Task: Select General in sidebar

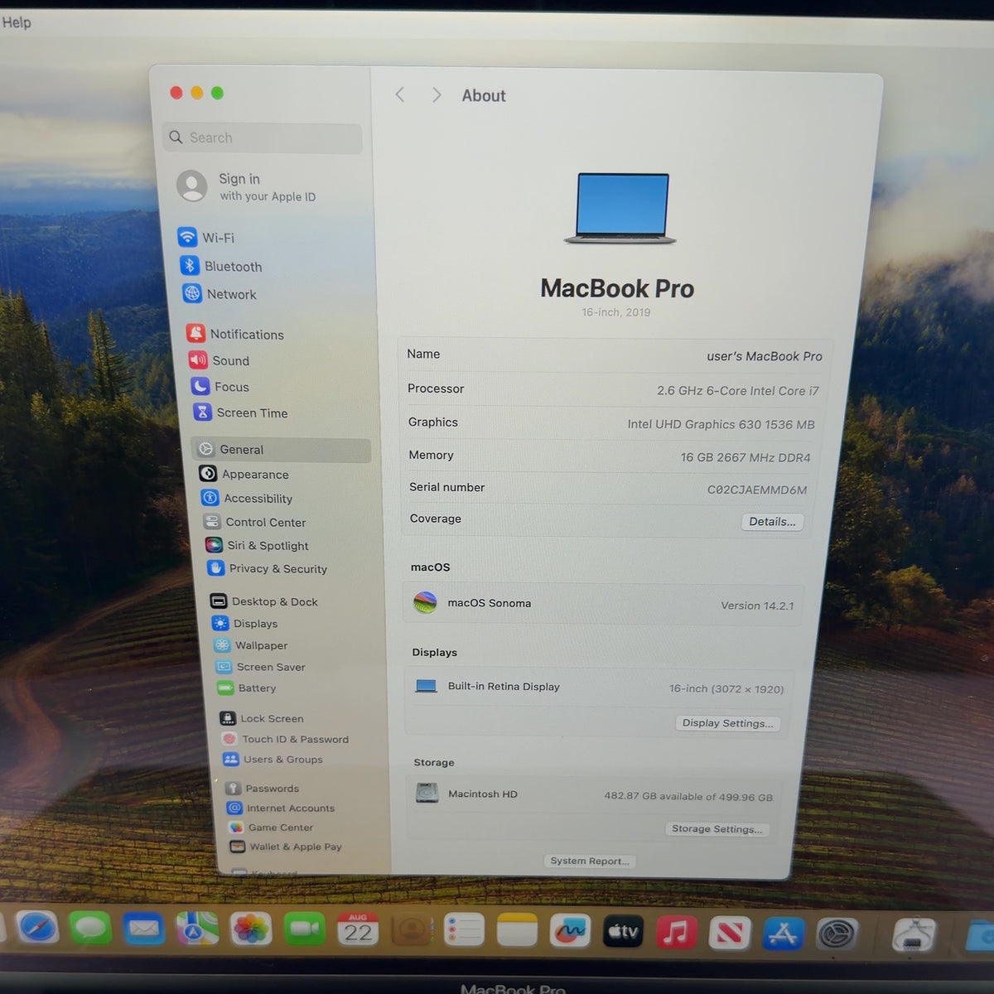Action: [282, 449]
